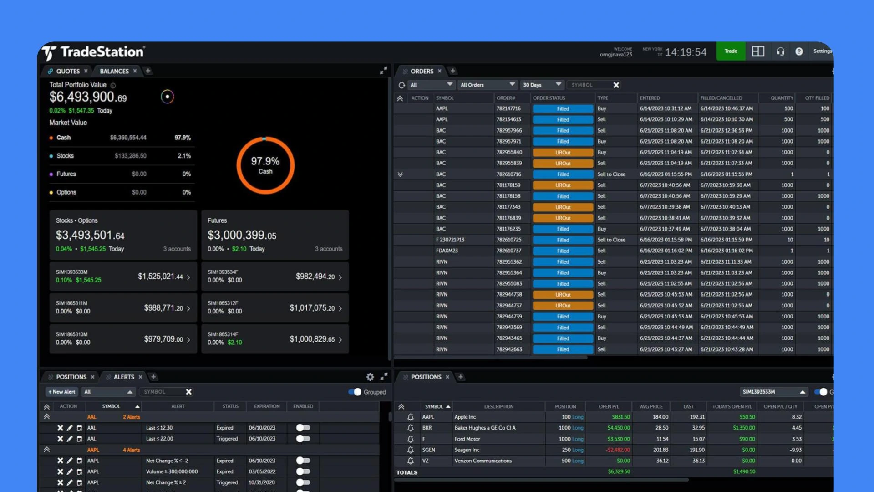Collapse the AAPL 4 Alerts group
This screenshot has width=874, height=492.
pos(46,450)
